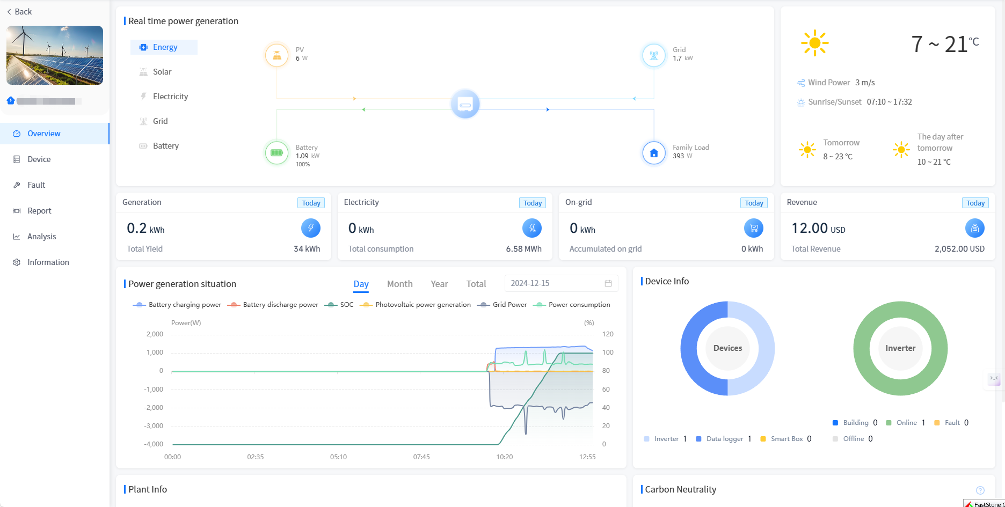Image resolution: width=1005 pixels, height=507 pixels.
Task: Click the PV solar panel icon
Action: (276, 55)
